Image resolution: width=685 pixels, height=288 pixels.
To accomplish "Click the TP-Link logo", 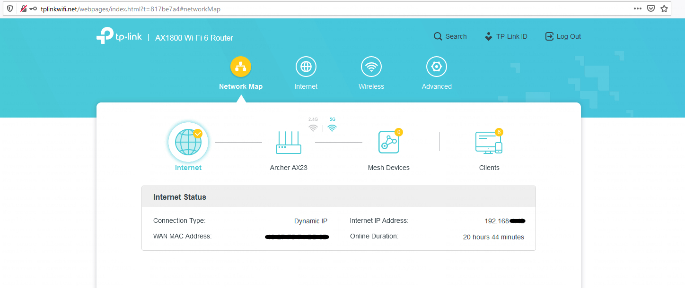I will [x=119, y=36].
